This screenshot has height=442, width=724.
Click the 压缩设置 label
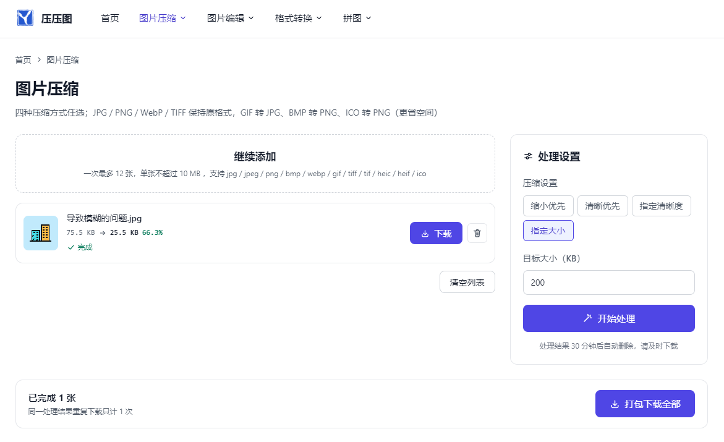coord(540,184)
